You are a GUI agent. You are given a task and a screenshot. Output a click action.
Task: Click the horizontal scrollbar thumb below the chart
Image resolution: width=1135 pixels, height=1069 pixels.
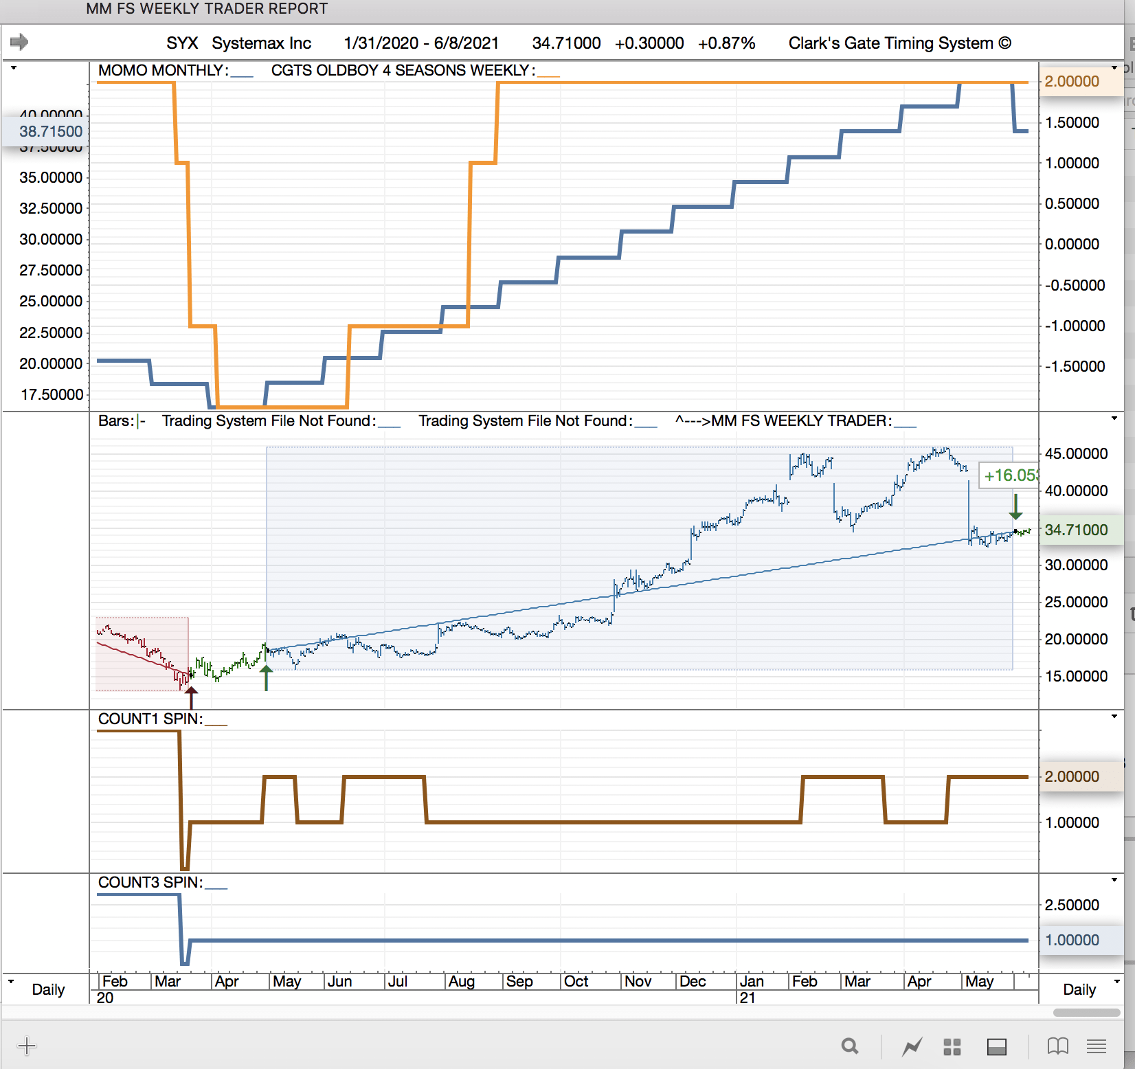[x=1086, y=1013]
